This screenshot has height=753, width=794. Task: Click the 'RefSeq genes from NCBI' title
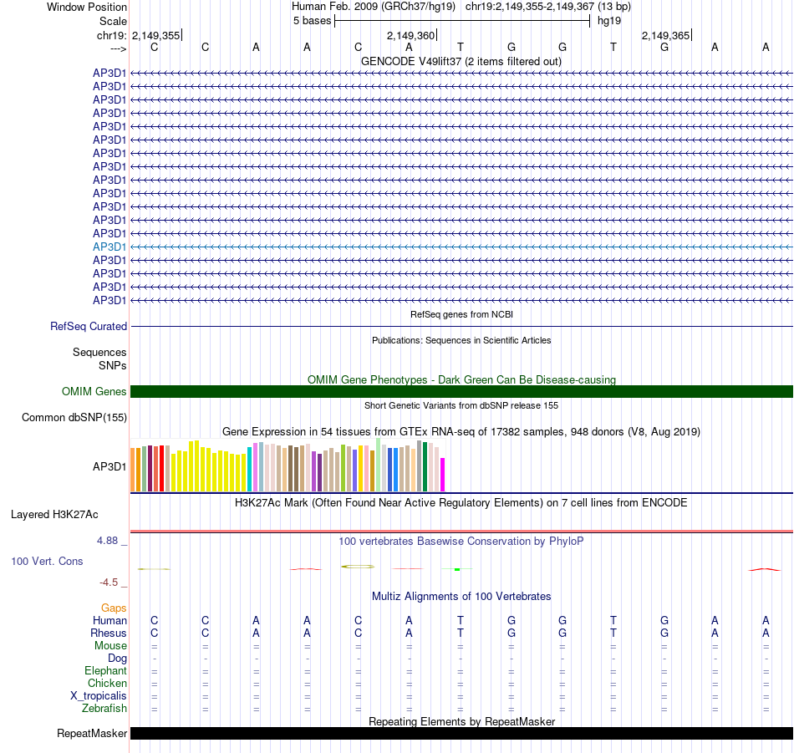coord(461,314)
